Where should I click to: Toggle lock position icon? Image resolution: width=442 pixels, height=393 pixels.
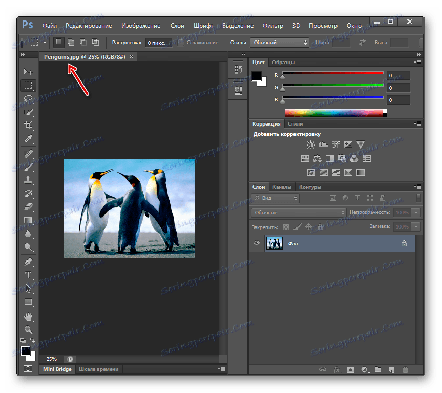(x=308, y=227)
